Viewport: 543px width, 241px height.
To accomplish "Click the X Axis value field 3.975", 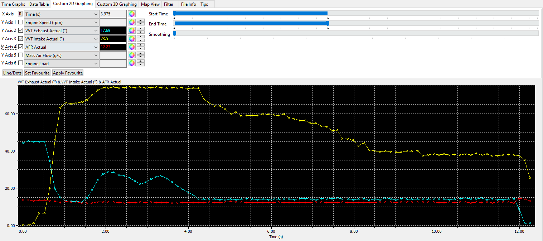I will point(113,14).
